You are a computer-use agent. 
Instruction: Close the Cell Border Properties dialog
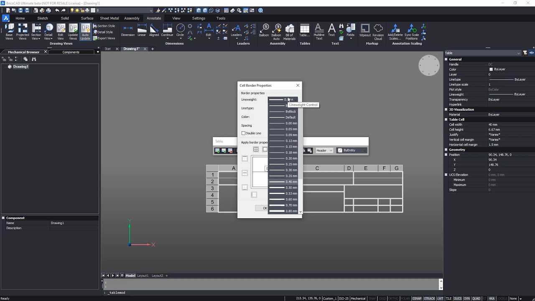tap(298, 85)
